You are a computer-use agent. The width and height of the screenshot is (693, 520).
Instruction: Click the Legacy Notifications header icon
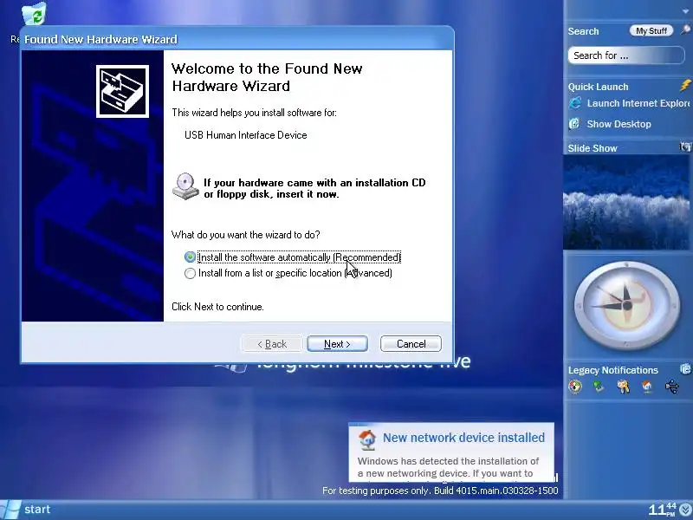tap(685, 369)
